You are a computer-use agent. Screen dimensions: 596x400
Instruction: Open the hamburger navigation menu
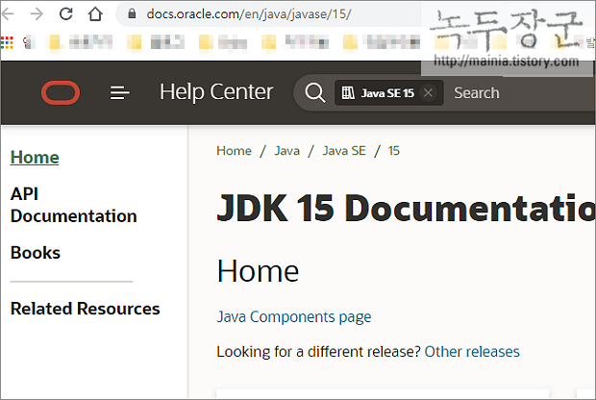[120, 92]
